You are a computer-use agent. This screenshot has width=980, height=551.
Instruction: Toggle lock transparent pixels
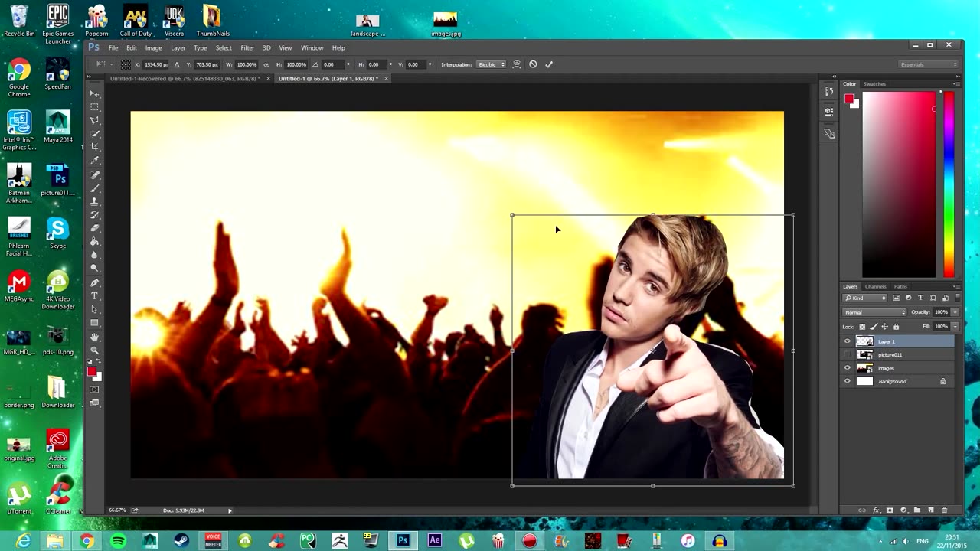click(862, 327)
